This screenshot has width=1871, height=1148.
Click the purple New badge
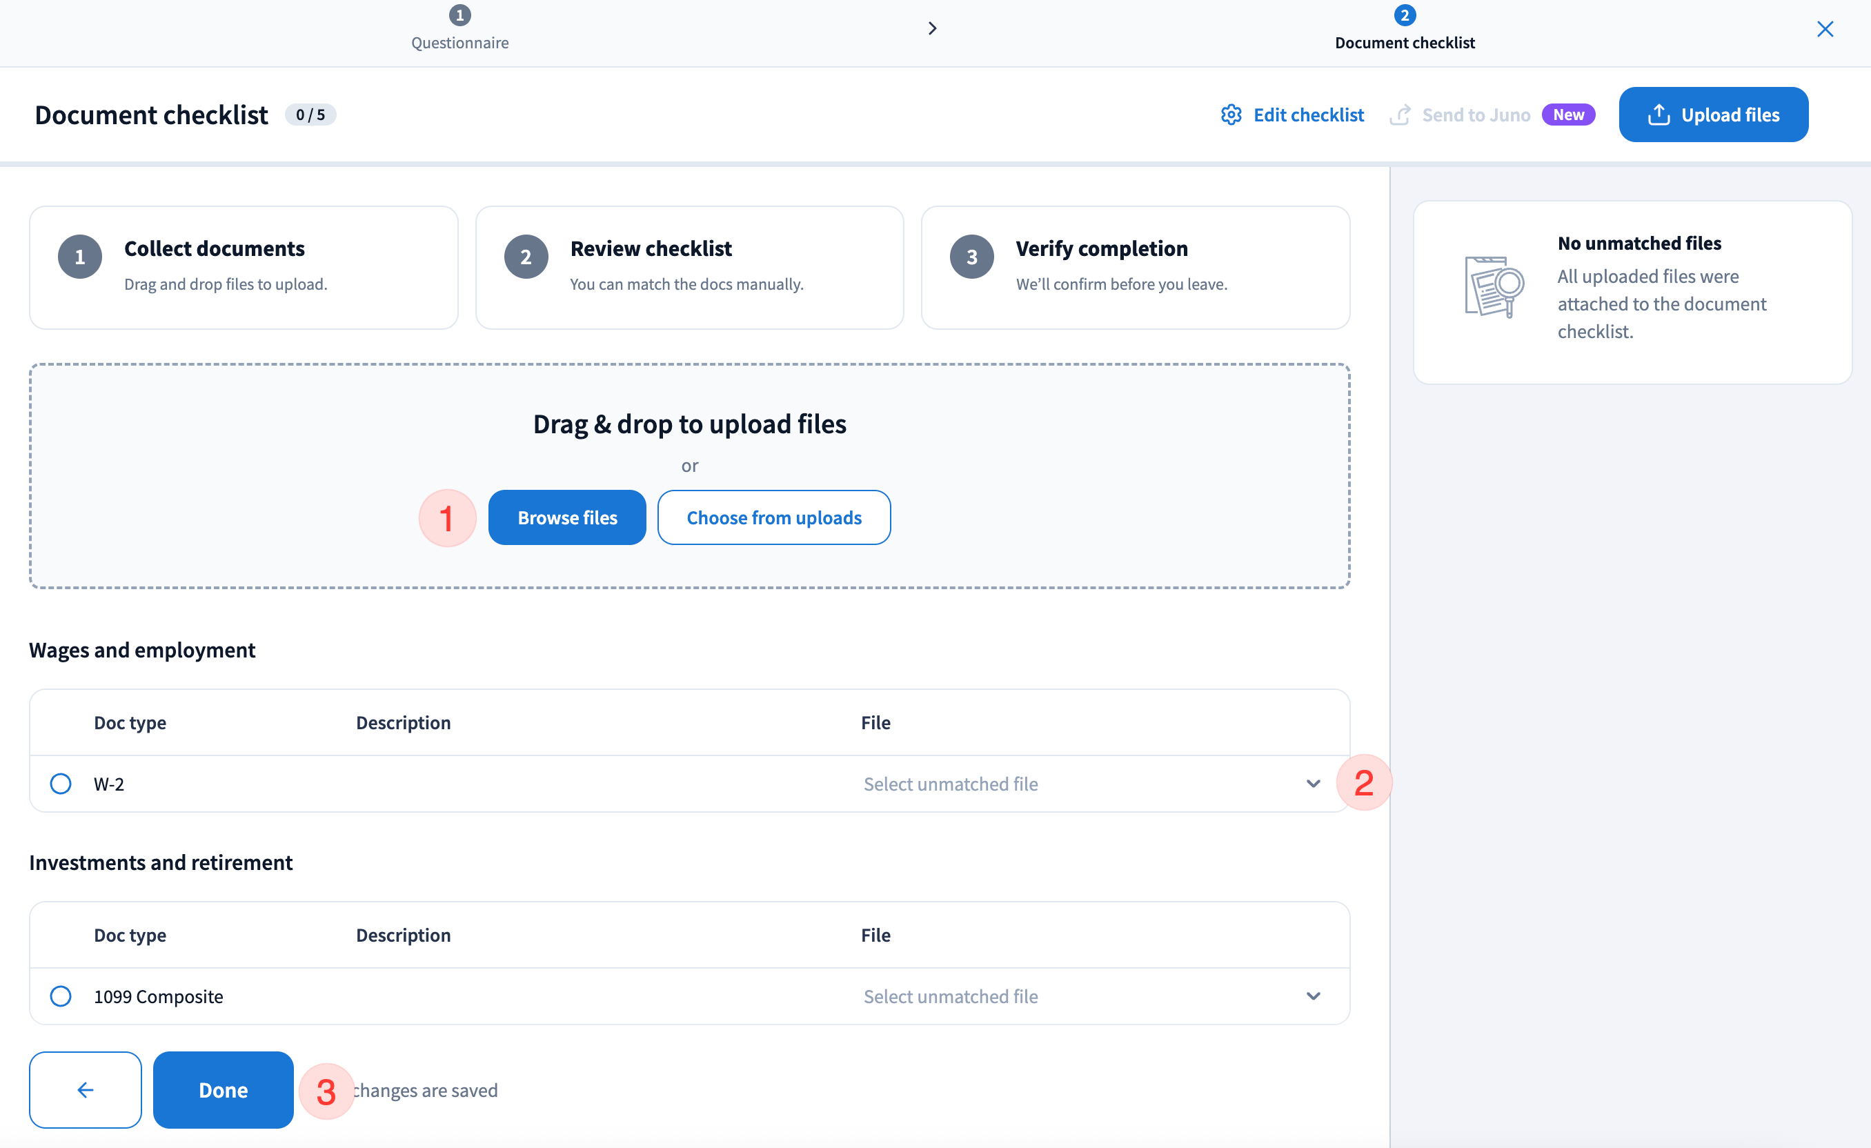click(x=1568, y=115)
